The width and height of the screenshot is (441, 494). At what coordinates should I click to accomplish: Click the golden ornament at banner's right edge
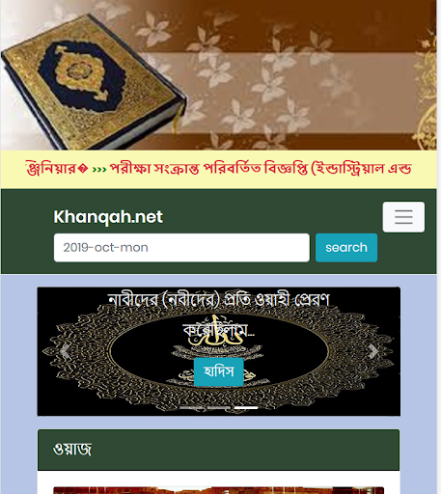427,96
